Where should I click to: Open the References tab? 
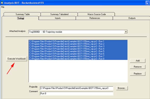[95, 18]
